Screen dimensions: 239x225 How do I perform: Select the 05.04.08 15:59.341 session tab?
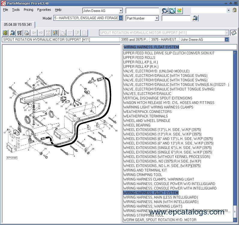(18, 25)
